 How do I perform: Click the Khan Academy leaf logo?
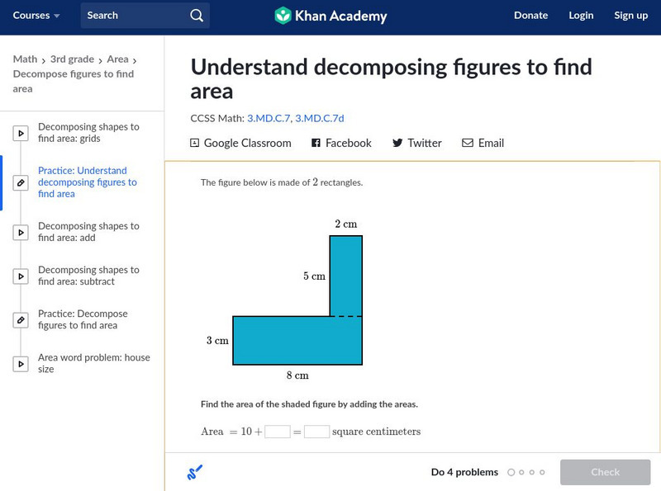(x=283, y=16)
